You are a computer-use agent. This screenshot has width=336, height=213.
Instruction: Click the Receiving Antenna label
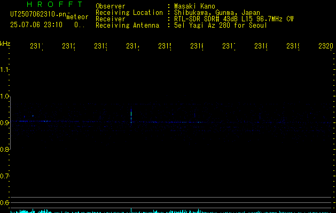click(127, 26)
